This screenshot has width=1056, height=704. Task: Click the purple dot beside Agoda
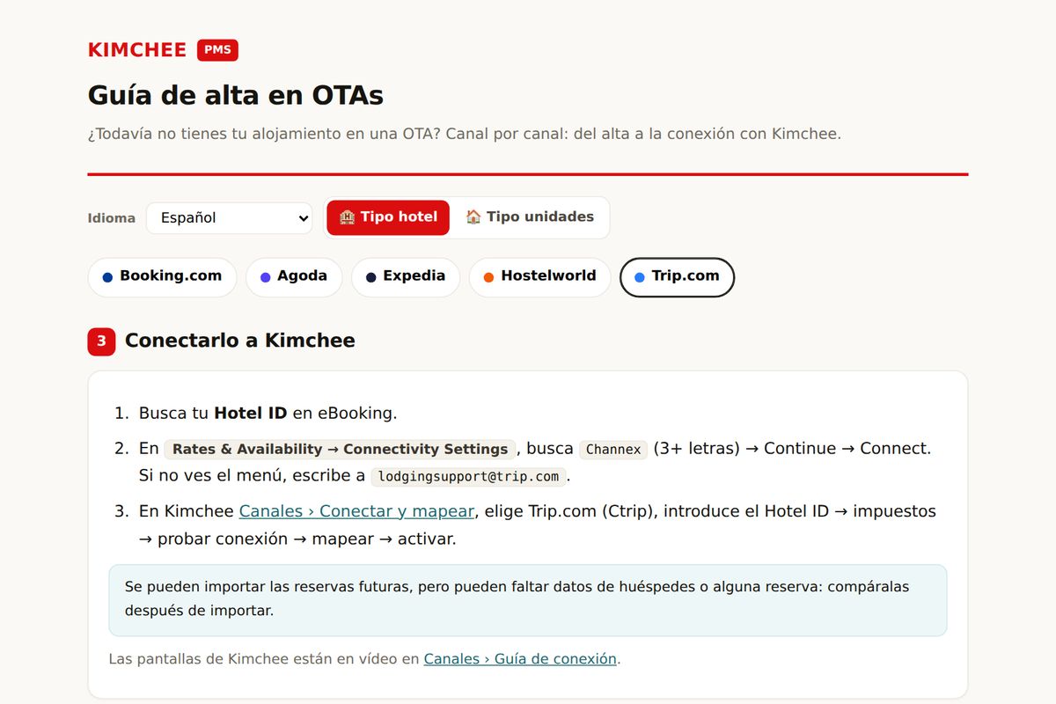pos(265,277)
